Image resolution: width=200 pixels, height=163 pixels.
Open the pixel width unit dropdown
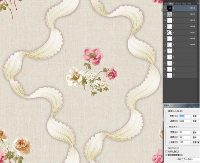point(195,116)
